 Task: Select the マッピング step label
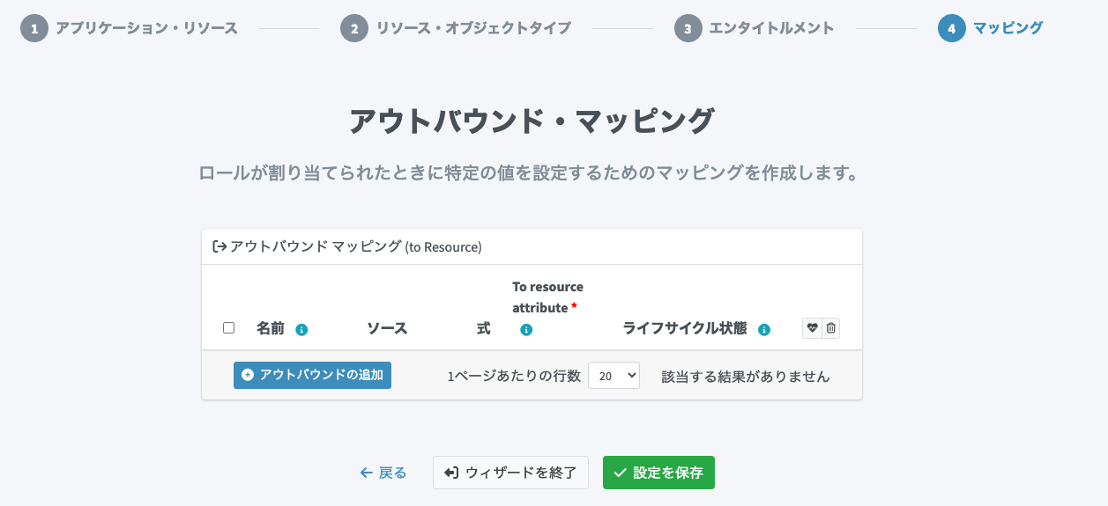coord(1008,28)
